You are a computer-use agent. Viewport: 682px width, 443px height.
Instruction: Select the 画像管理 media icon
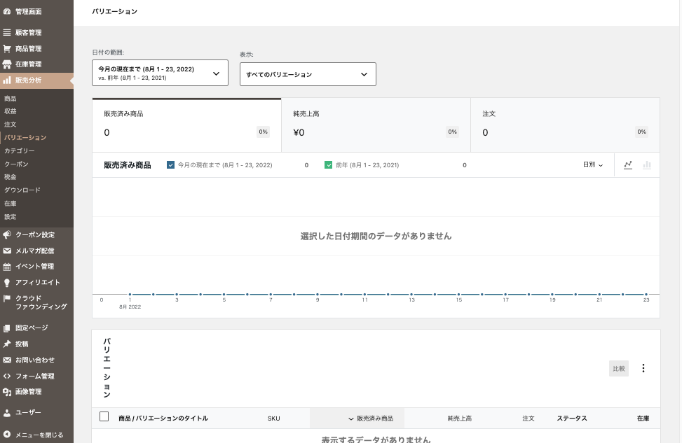pos(7,392)
